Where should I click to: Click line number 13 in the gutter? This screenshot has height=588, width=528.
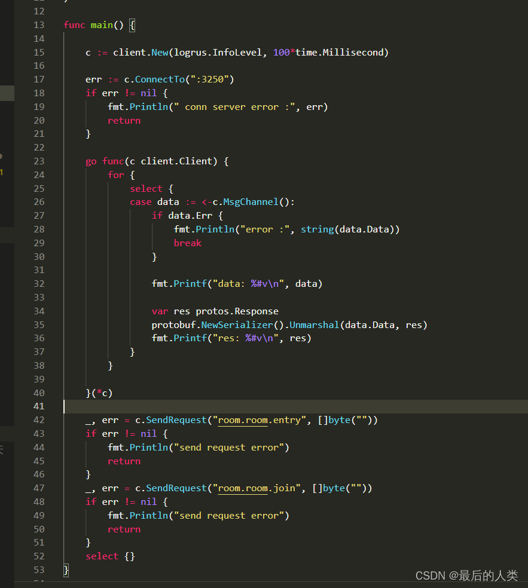click(x=39, y=25)
